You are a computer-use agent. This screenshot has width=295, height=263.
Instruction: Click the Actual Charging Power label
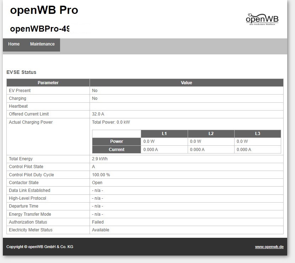31,122
